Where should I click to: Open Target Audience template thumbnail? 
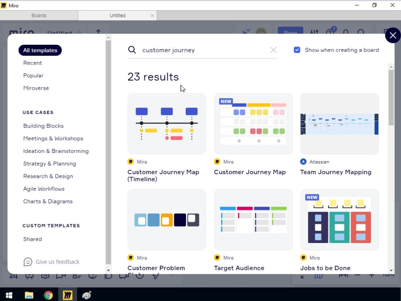click(x=253, y=220)
